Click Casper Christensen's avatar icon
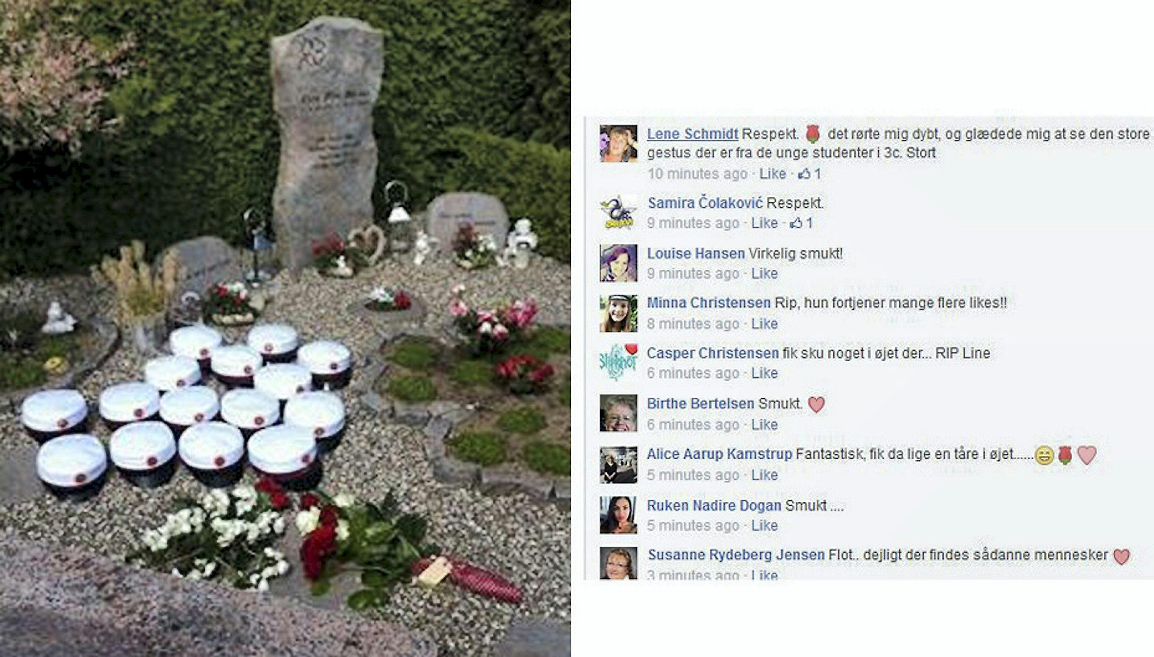Screen dimensions: 1154x657 (x=618, y=362)
